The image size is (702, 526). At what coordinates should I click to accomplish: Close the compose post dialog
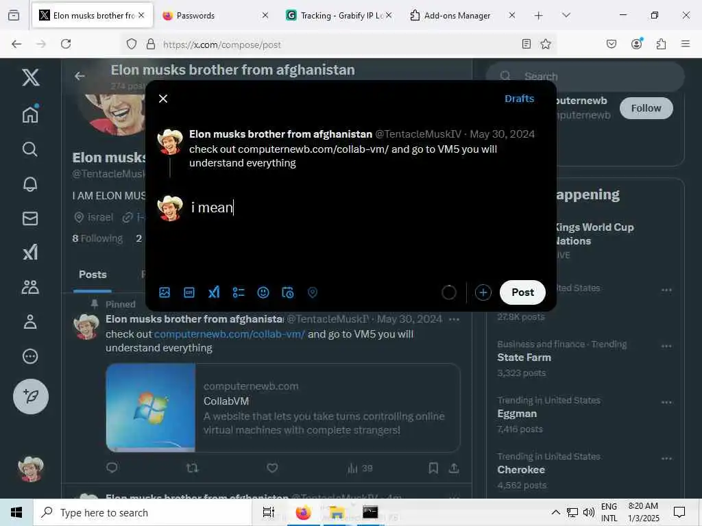point(163,99)
